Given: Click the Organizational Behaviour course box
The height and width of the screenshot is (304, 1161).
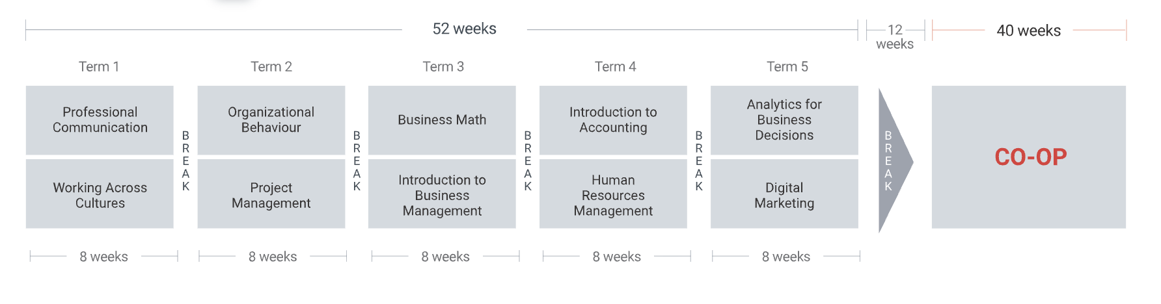Looking at the screenshot, I should tap(271, 120).
